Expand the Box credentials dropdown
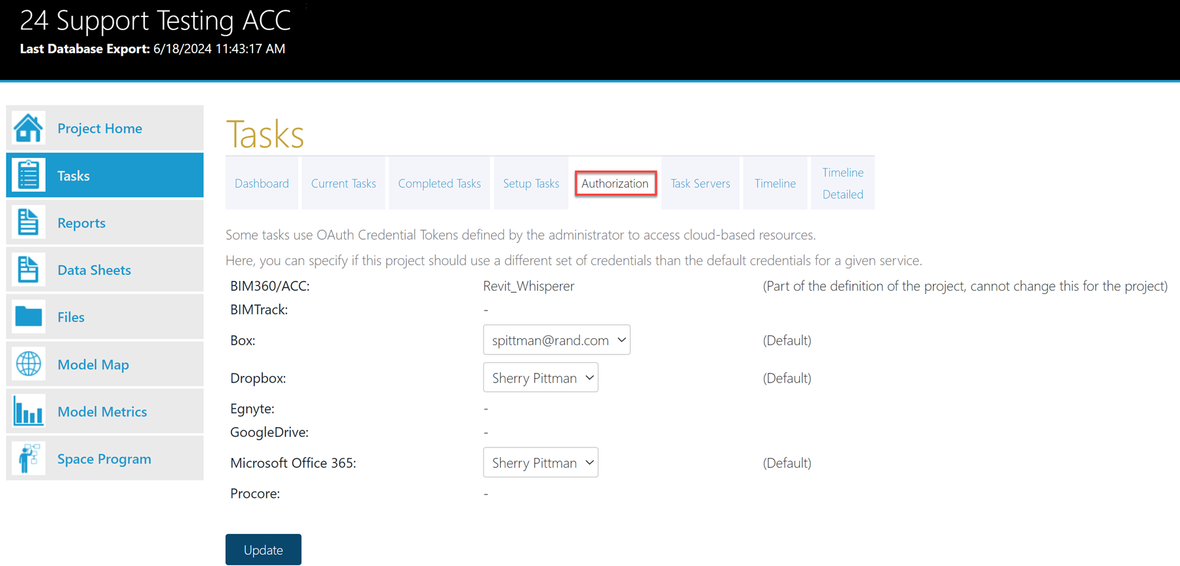 [x=556, y=340]
